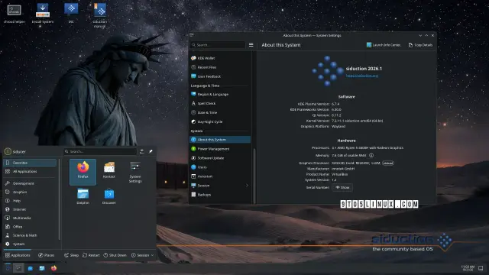Click the System Settings sidebar scrollbar
Screen dimensions: 489x275
pyautogui.click(x=254, y=176)
